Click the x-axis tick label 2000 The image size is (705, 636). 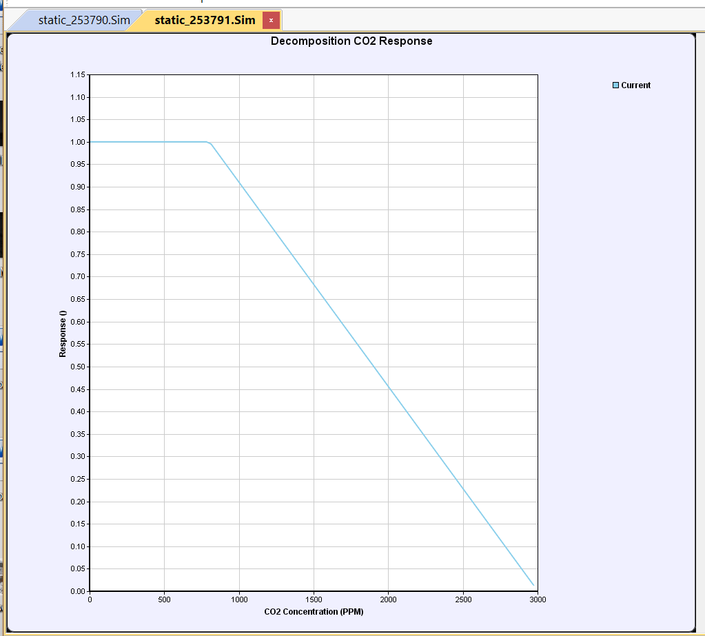(x=389, y=599)
